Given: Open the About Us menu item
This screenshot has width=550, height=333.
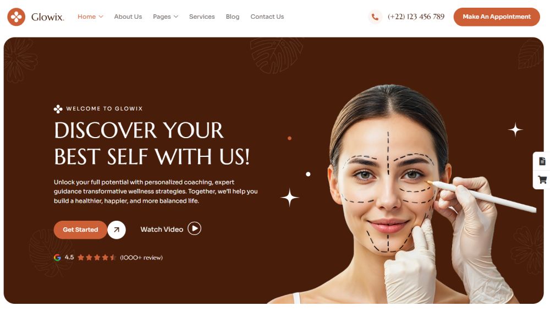Looking at the screenshot, I should [x=128, y=17].
